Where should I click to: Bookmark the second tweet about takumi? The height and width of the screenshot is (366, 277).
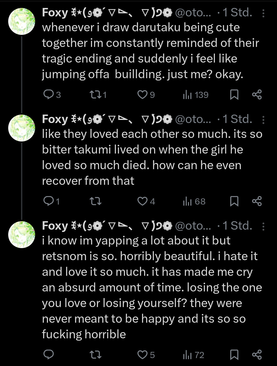tap(234, 202)
